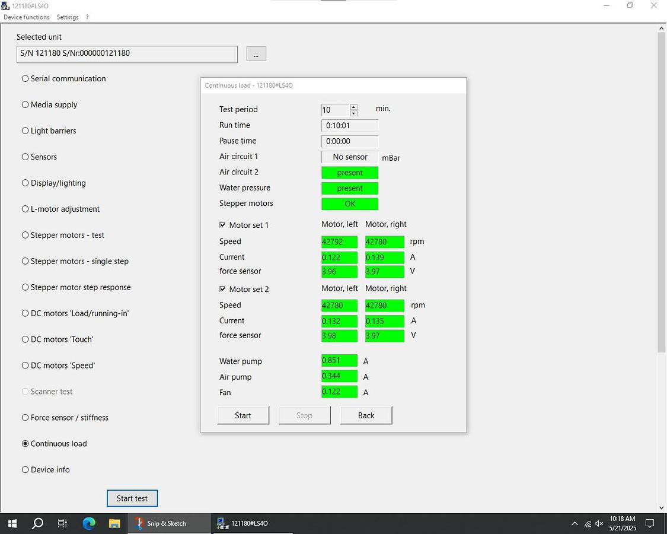Open the notification center icon
667x534 pixels.
650,523
